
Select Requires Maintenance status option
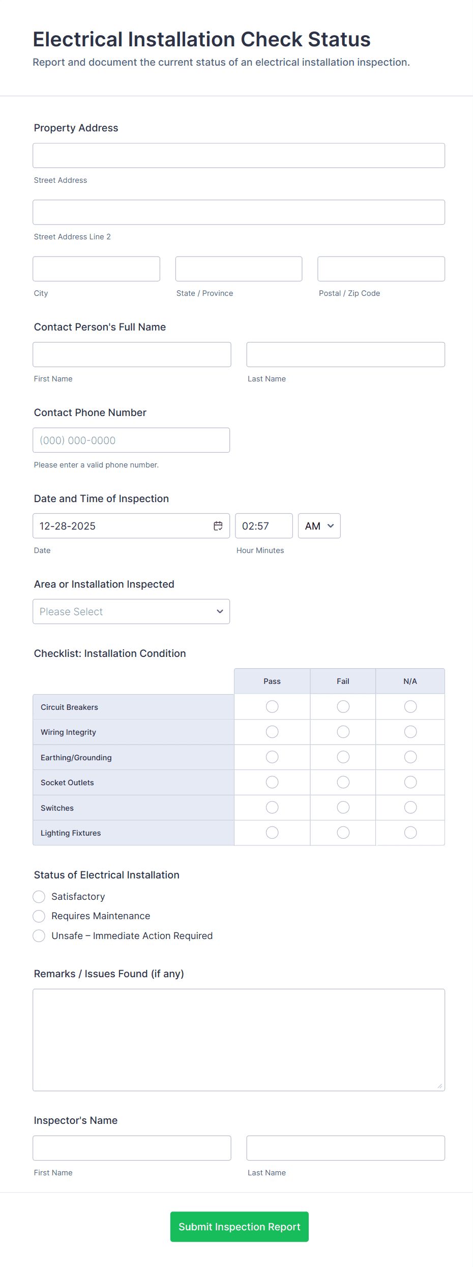click(39, 916)
